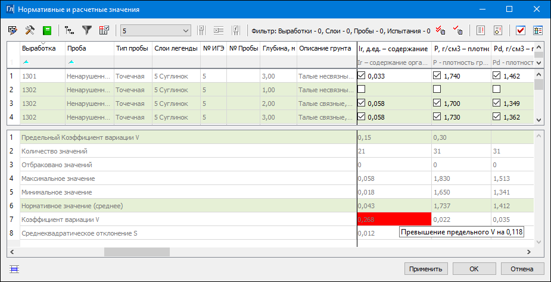Viewport: 551px width, 282px height.
Task: Click the green book icon
Action: [46, 30]
